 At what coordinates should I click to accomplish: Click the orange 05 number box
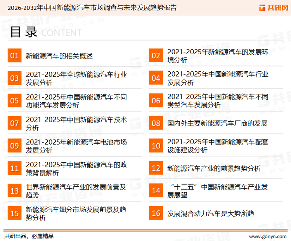pyautogui.click(x=14, y=101)
